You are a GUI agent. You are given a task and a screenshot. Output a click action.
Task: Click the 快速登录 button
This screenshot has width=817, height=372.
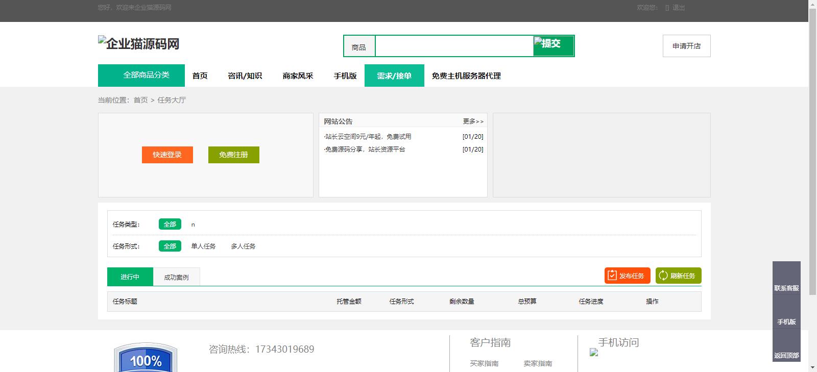point(167,155)
